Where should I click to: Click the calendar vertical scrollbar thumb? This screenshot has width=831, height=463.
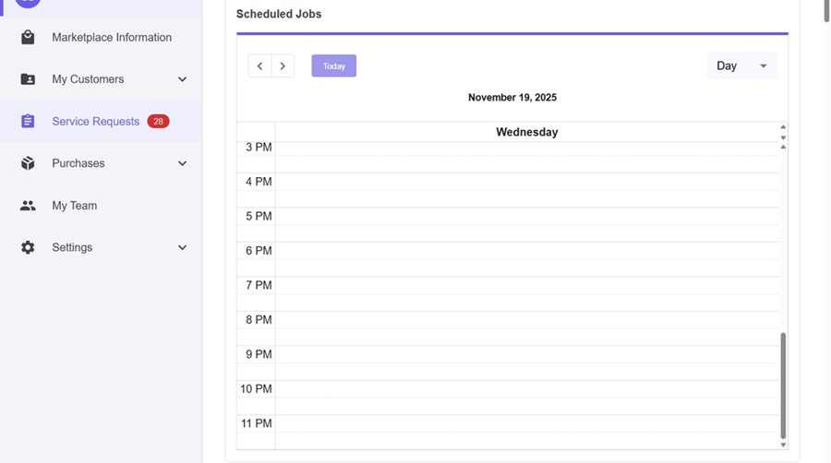pyautogui.click(x=783, y=386)
